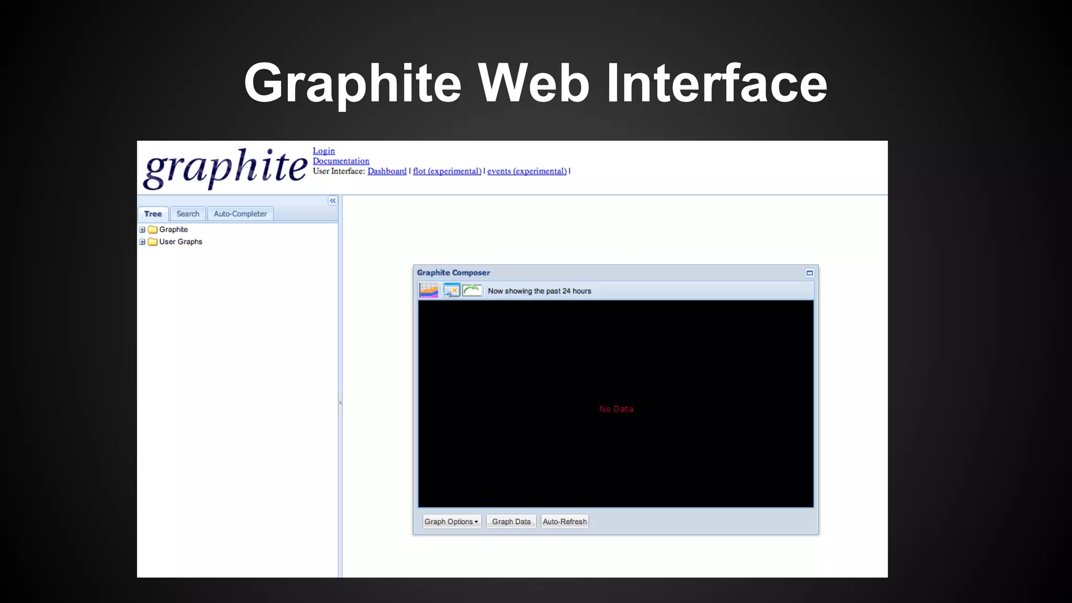Switch to the Auto-Completer tab
This screenshot has width=1072, height=603.
point(240,214)
